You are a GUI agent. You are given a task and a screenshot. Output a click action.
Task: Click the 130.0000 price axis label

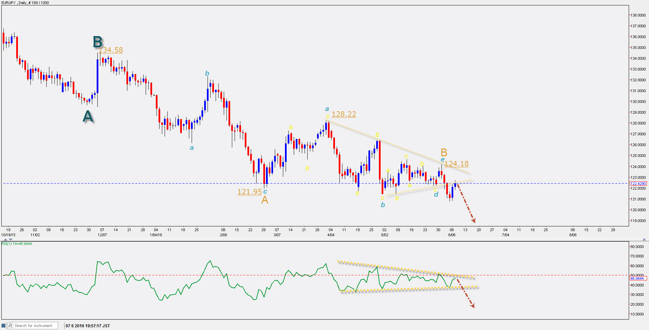coord(638,102)
